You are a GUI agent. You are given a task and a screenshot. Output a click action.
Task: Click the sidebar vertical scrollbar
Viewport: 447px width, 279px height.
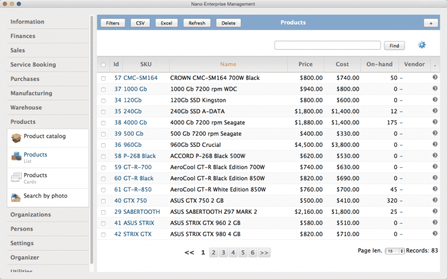point(92,139)
